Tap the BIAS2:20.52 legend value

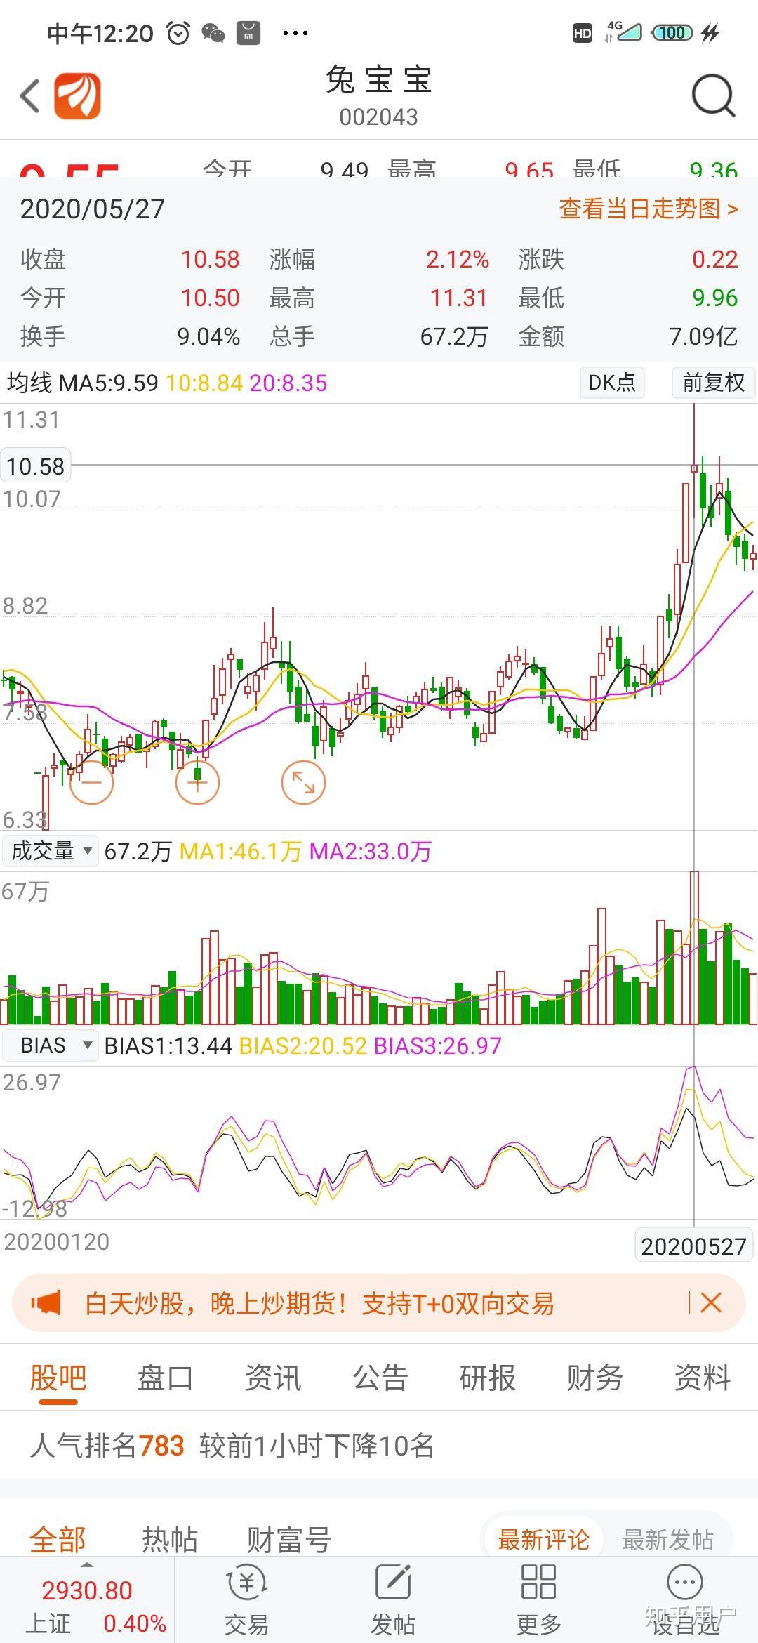point(303,1046)
